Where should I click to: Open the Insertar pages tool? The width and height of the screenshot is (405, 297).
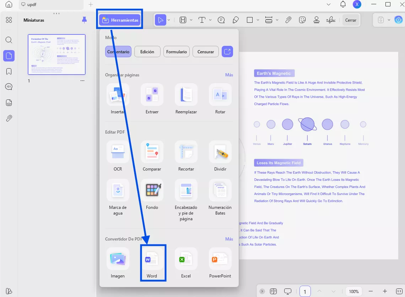point(118,99)
